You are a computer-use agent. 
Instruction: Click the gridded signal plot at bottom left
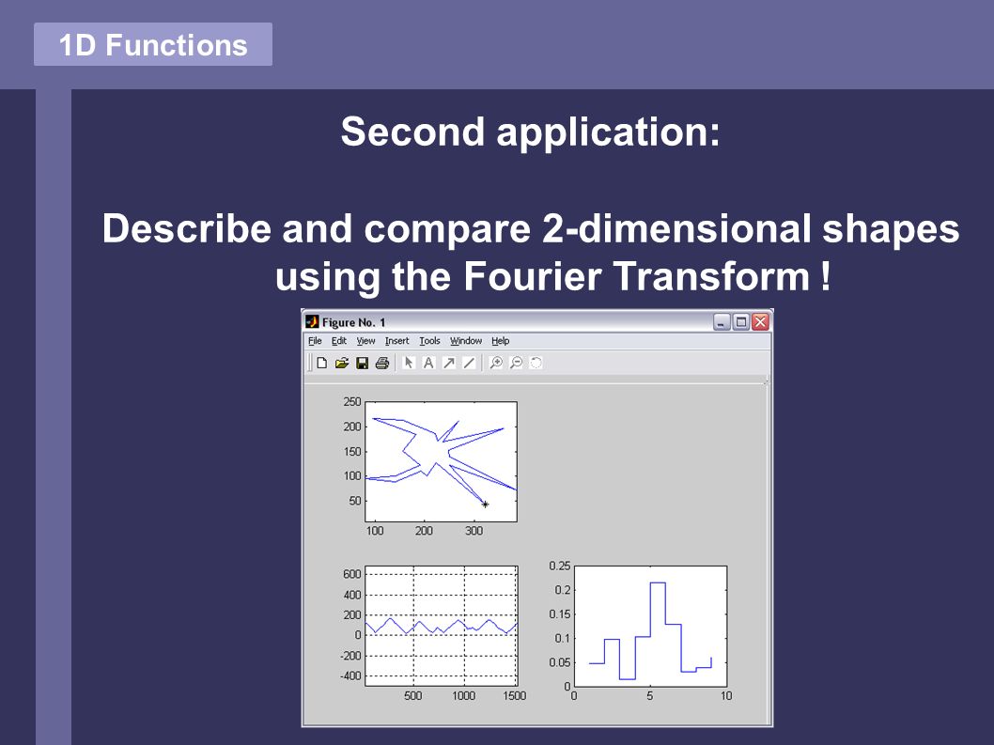pyautogui.click(x=442, y=626)
